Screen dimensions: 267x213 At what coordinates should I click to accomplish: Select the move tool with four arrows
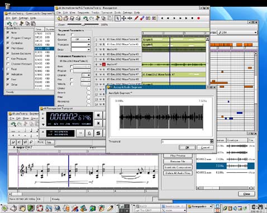pos(123,18)
